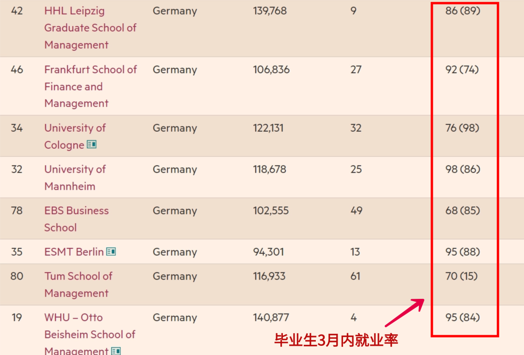Select rank number 32 for Mannheim
Viewport: 524px width, 355px height.
coord(16,169)
